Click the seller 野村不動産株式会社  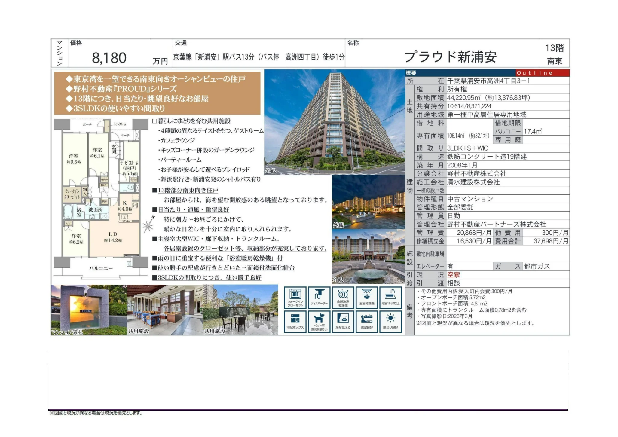click(477, 173)
